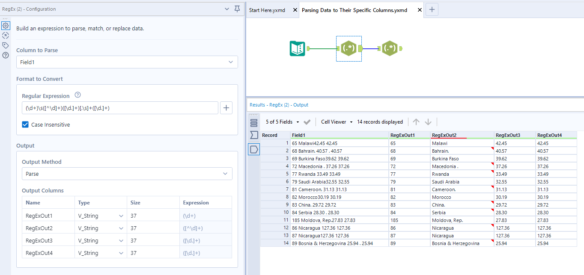Open the Cell Viewer dropdown
The width and height of the screenshot is (584, 275).
coord(337,122)
